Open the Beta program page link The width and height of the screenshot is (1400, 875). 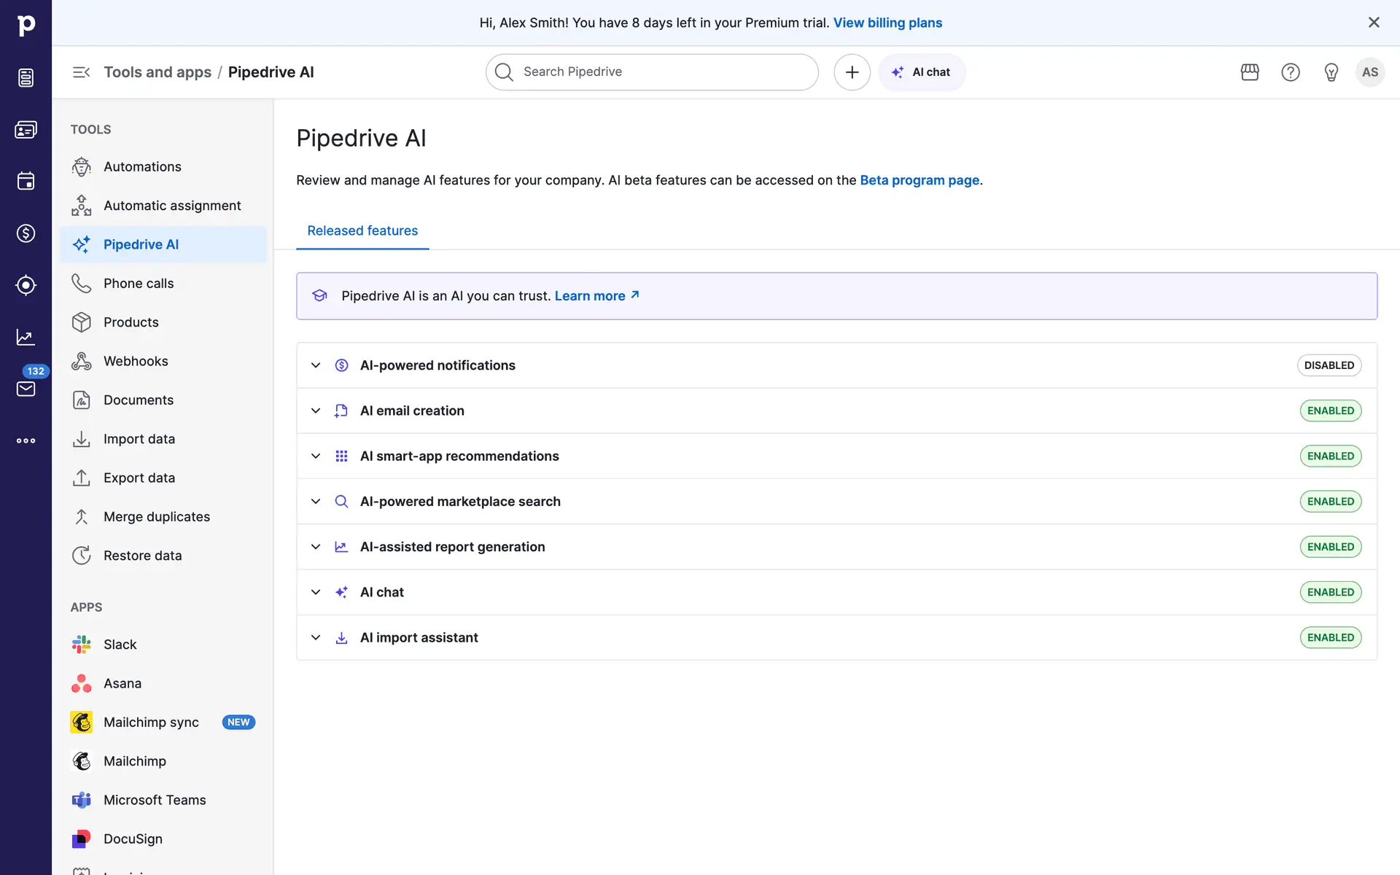point(919,180)
